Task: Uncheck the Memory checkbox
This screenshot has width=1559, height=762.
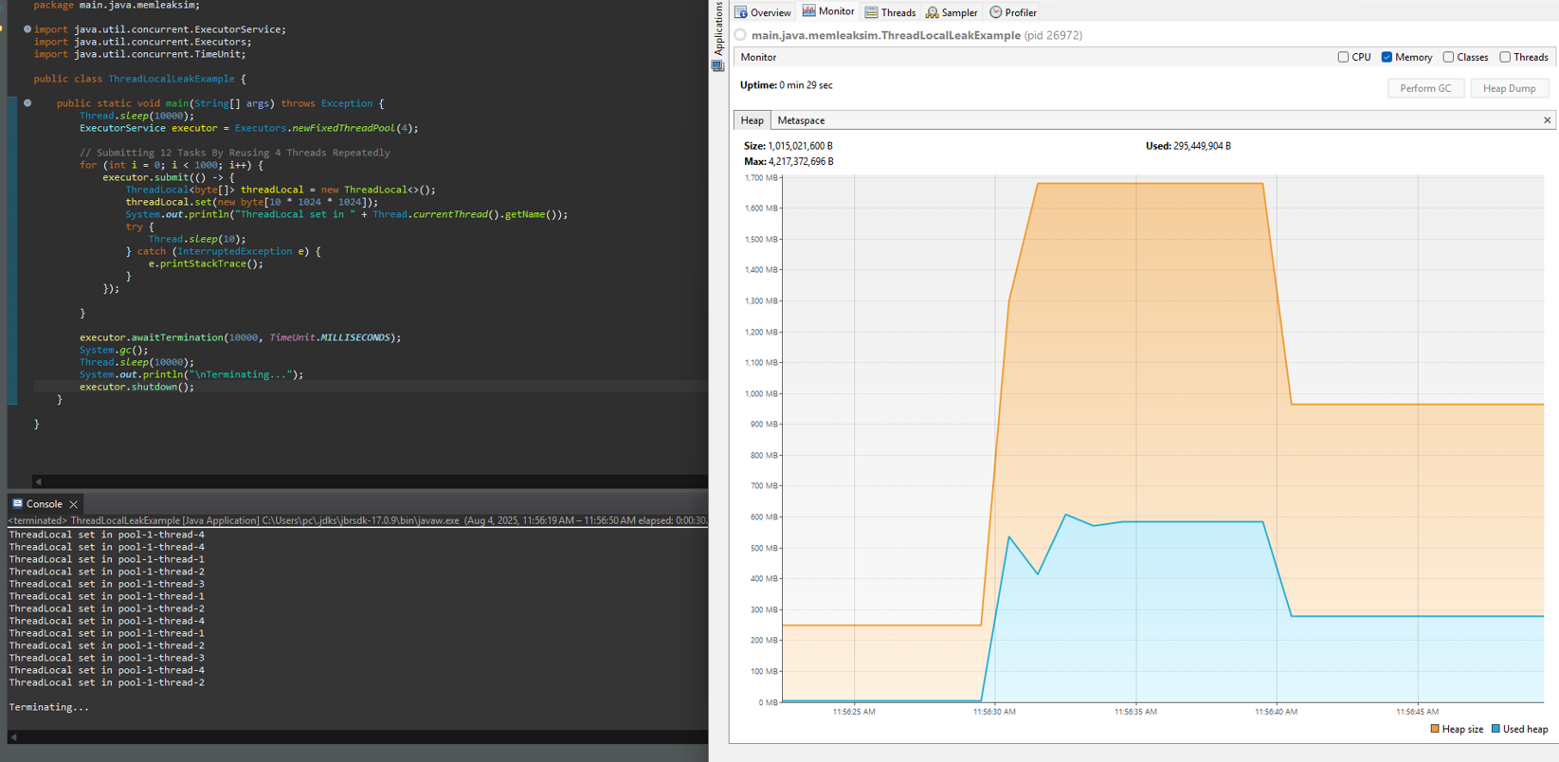Action: pyautogui.click(x=1387, y=57)
